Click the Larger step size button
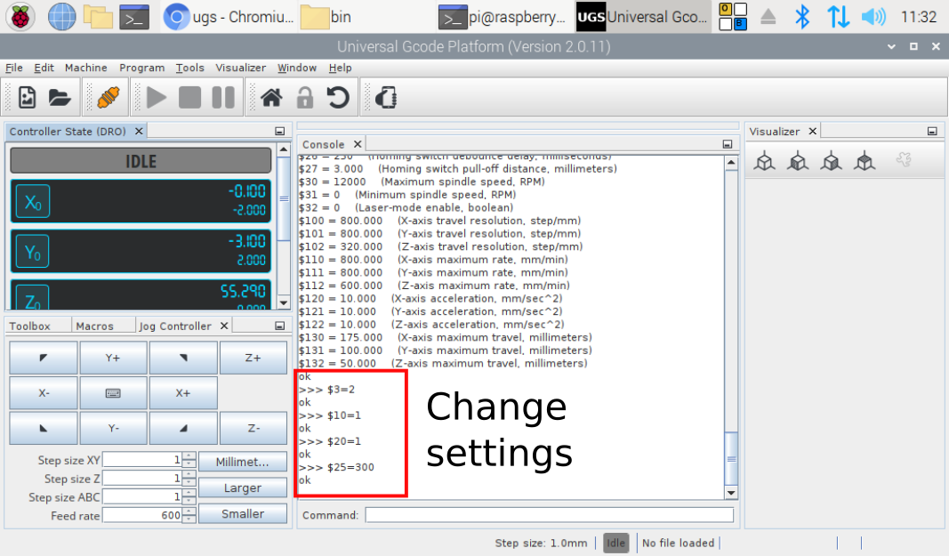The height and width of the screenshot is (556, 949). 243,488
